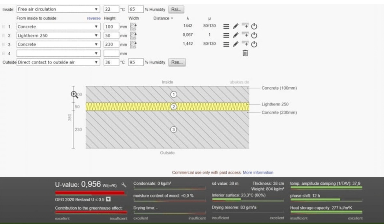
Task: Click the width pattern icon for layer 2
Action: (x=133, y=35)
